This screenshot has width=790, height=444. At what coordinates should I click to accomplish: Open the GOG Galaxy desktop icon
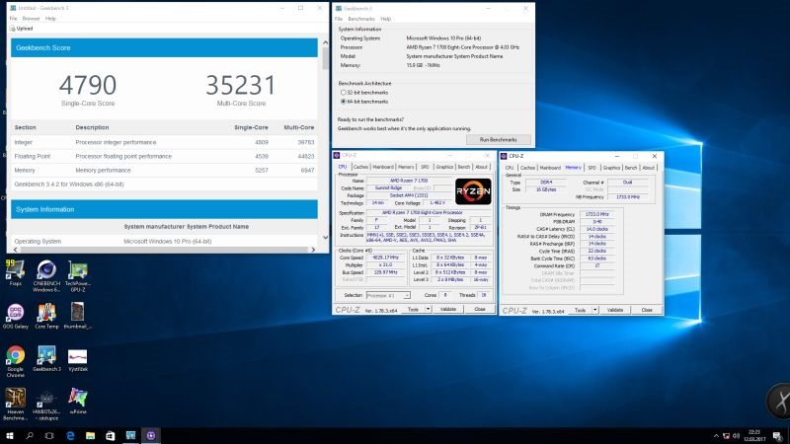[15, 316]
